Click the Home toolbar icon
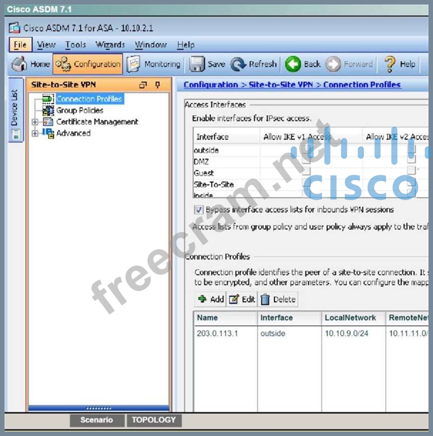The width and height of the screenshot is (433, 436). [x=31, y=64]
